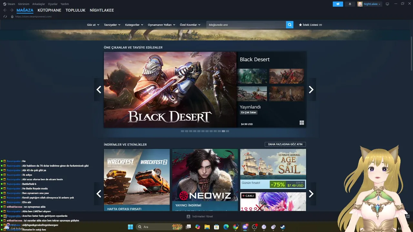Click the padlock icon beside the URL
Viewport: 413px width, 232px height.
pos(12,16)
